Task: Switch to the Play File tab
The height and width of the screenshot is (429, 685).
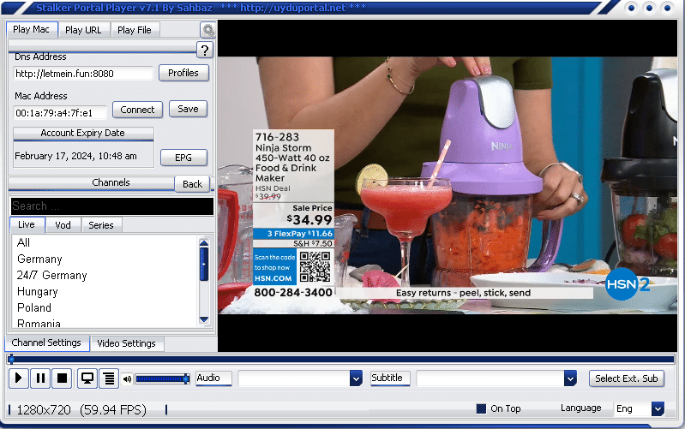Action: (x=135, y=30)
